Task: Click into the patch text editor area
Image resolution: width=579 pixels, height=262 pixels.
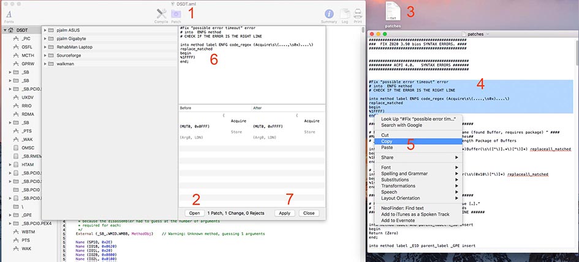Action: pyautogui.click(x=252, y=64)
